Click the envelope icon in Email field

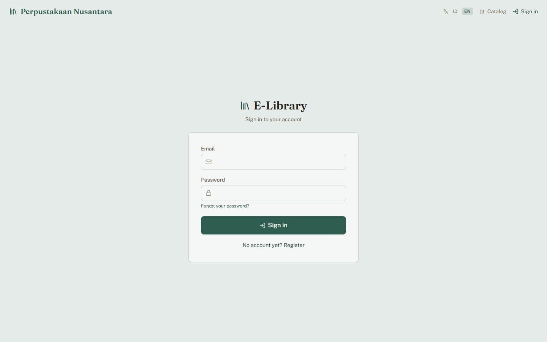tap(209, 162)
